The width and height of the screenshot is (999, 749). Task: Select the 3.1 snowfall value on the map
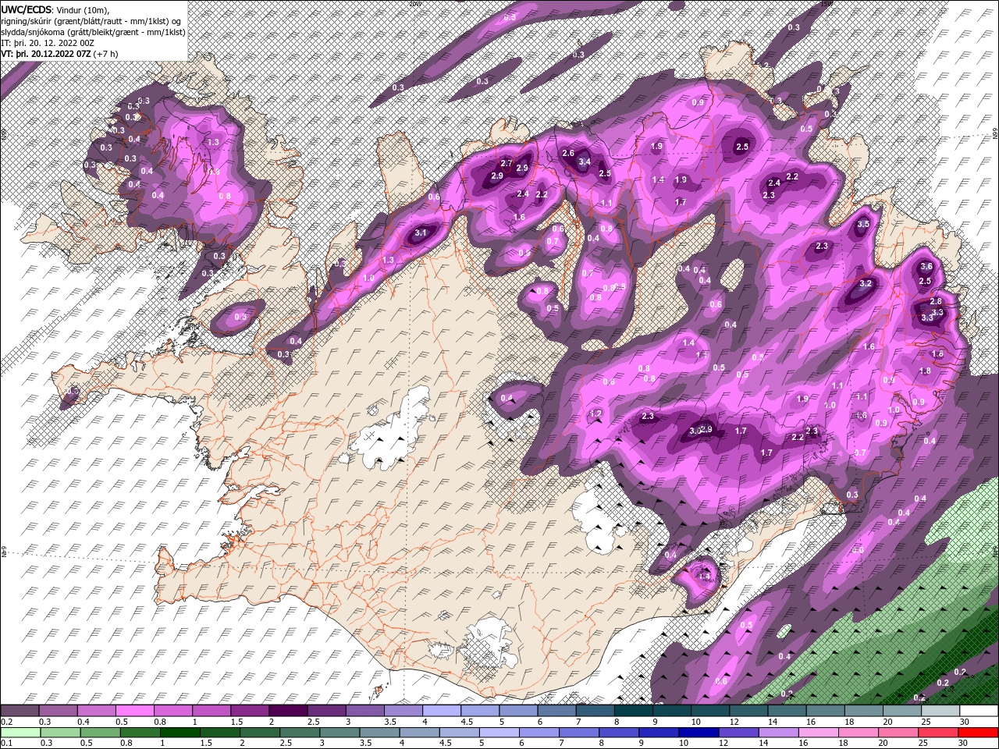(421, 233)
